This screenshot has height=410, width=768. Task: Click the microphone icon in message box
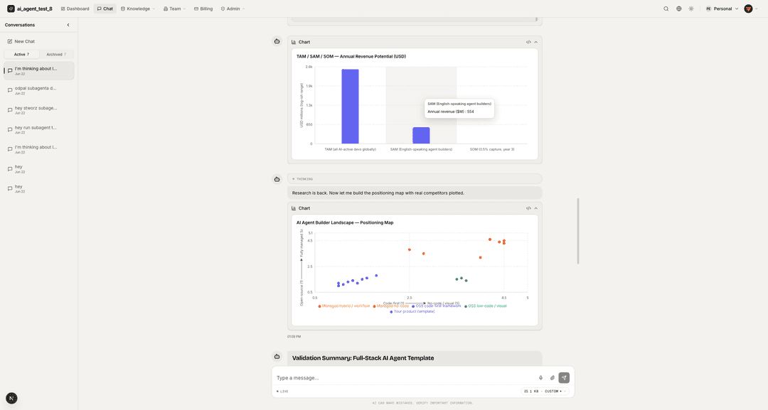(540, 378)
